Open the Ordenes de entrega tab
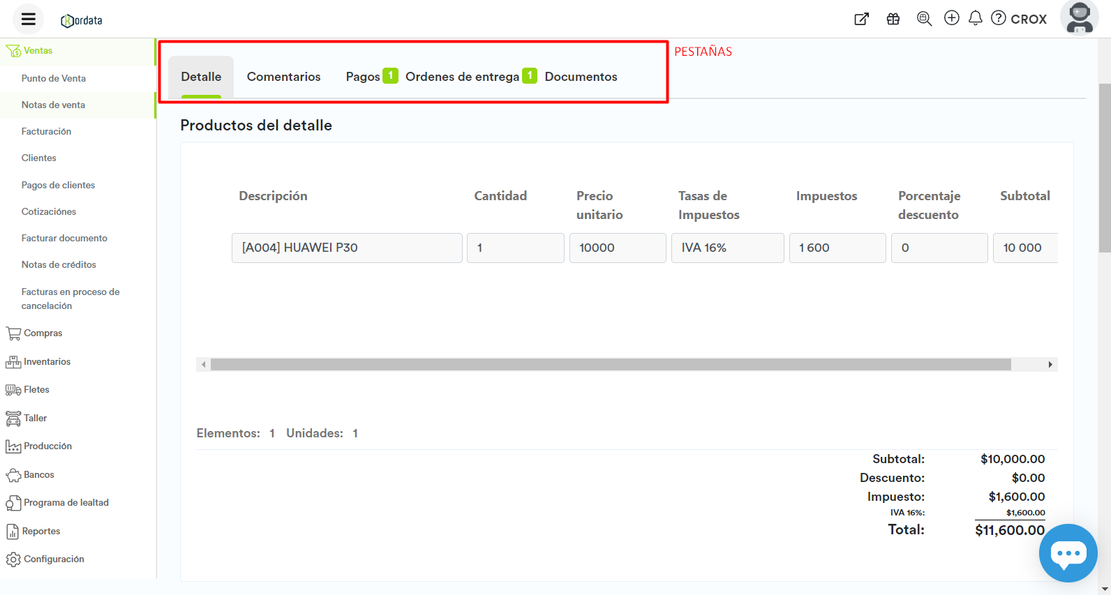The height and width of the screenshot is (595, 1111). pyautogui.click(x=462, y=77)
